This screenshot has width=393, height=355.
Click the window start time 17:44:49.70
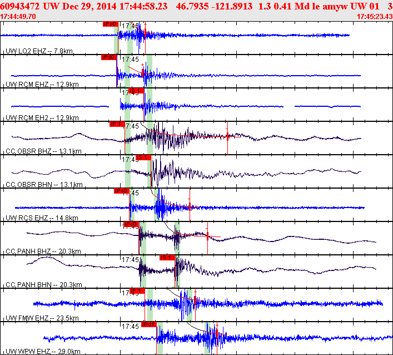pos(18,17)
